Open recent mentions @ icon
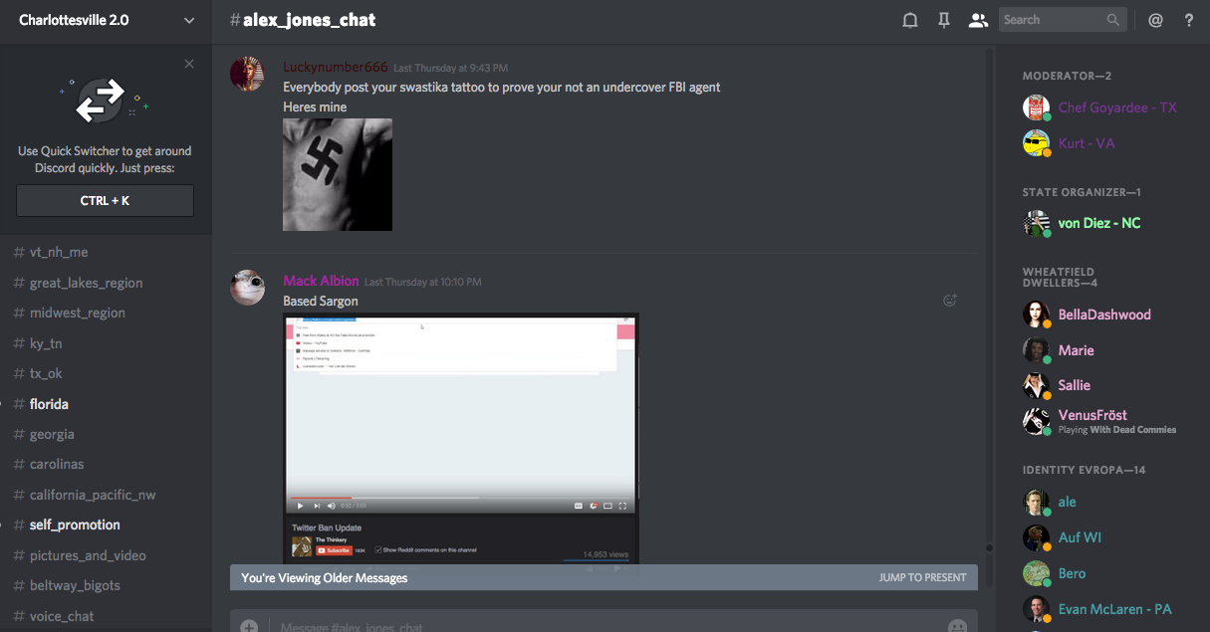1210x632 pixels. tap(1155, 20)
